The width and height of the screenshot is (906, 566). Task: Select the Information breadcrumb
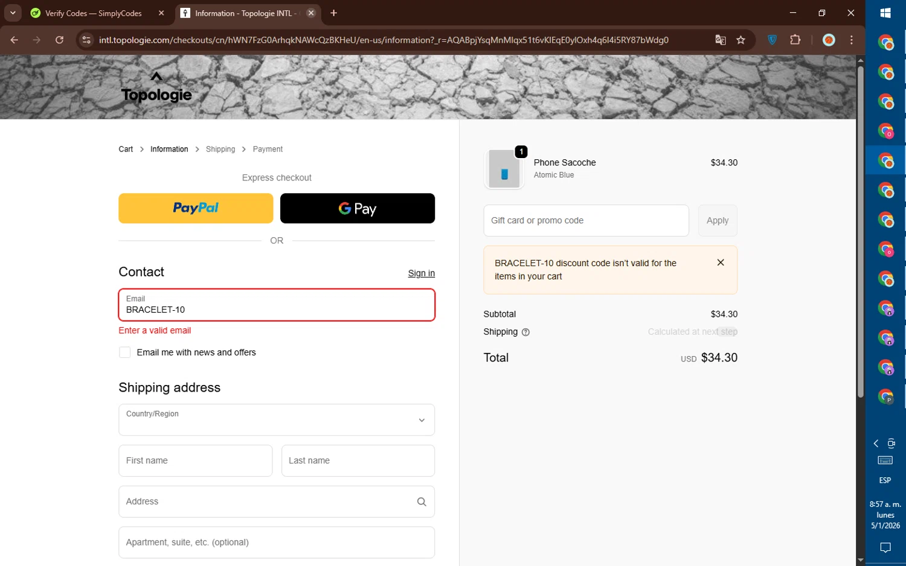click(169, 149)
